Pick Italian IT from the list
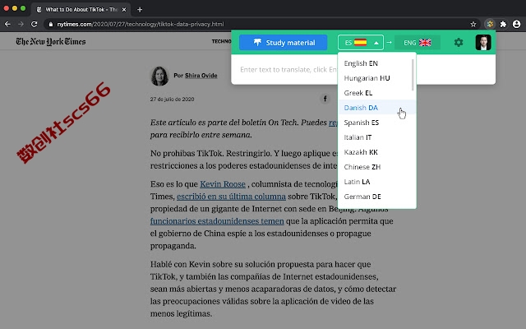Image resolution: width=526 pixels, height=329 pixels. [376, 137]
